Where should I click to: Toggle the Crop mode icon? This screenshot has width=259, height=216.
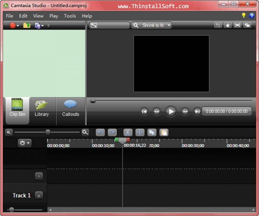pyautogui.click(x=218, y=25)
